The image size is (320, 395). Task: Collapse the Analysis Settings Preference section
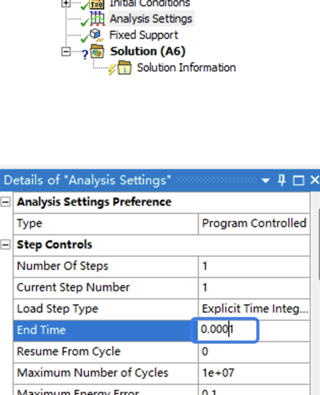click(x=5, y=202)
